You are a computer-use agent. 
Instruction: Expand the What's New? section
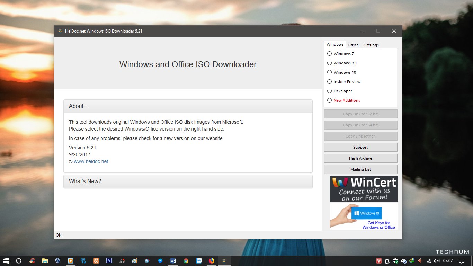tap(188, 181)
